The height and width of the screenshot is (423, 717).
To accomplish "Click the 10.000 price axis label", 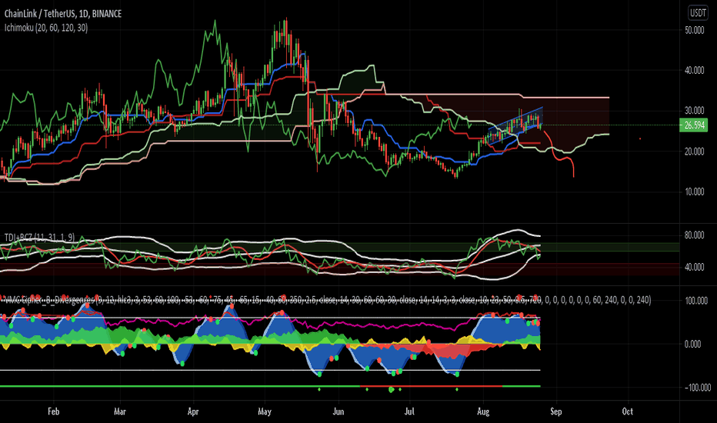I will coord(694,192).
